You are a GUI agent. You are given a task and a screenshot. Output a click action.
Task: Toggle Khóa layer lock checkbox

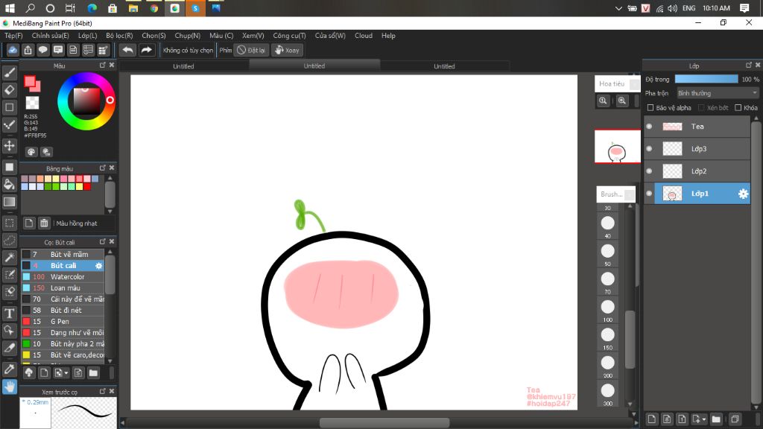[738, 108]
